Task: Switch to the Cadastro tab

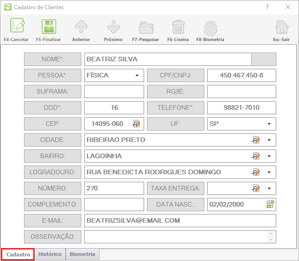Action: pos(18,255)
